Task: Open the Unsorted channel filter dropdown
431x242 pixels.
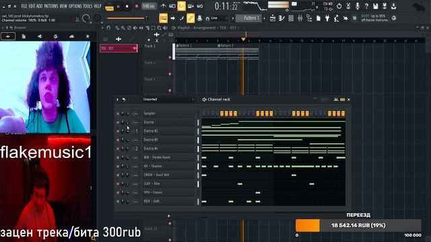Action: [168, 99]
